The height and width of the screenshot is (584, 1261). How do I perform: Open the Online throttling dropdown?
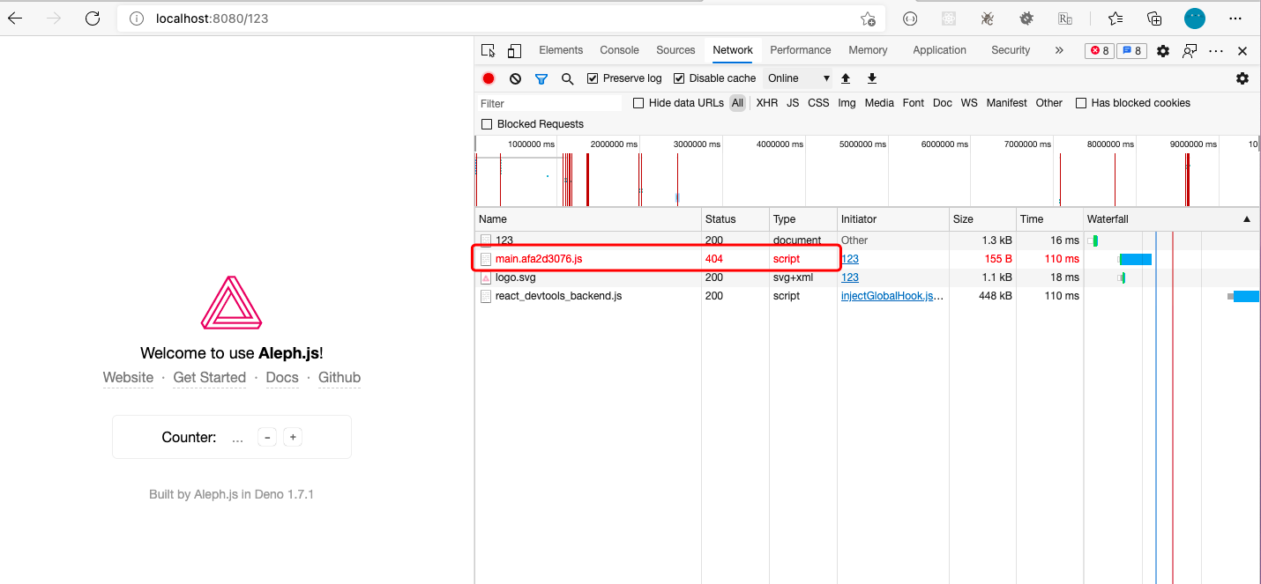[x=798, y=78]
